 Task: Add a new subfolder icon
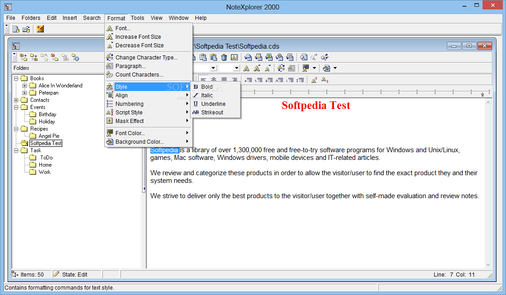coord(33,57)
